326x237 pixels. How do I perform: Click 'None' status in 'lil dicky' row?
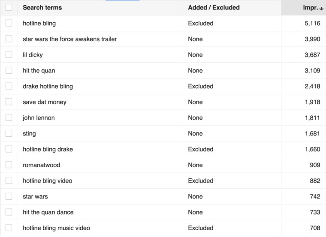pos(196,55)
